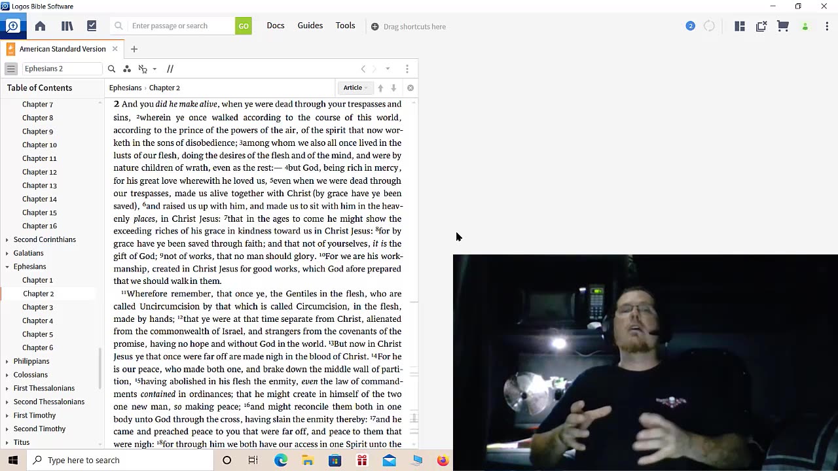The image size is (838, 471).
Task: Select Titus in table of contents
Action: pyautogui.click(x=22, y=442)
